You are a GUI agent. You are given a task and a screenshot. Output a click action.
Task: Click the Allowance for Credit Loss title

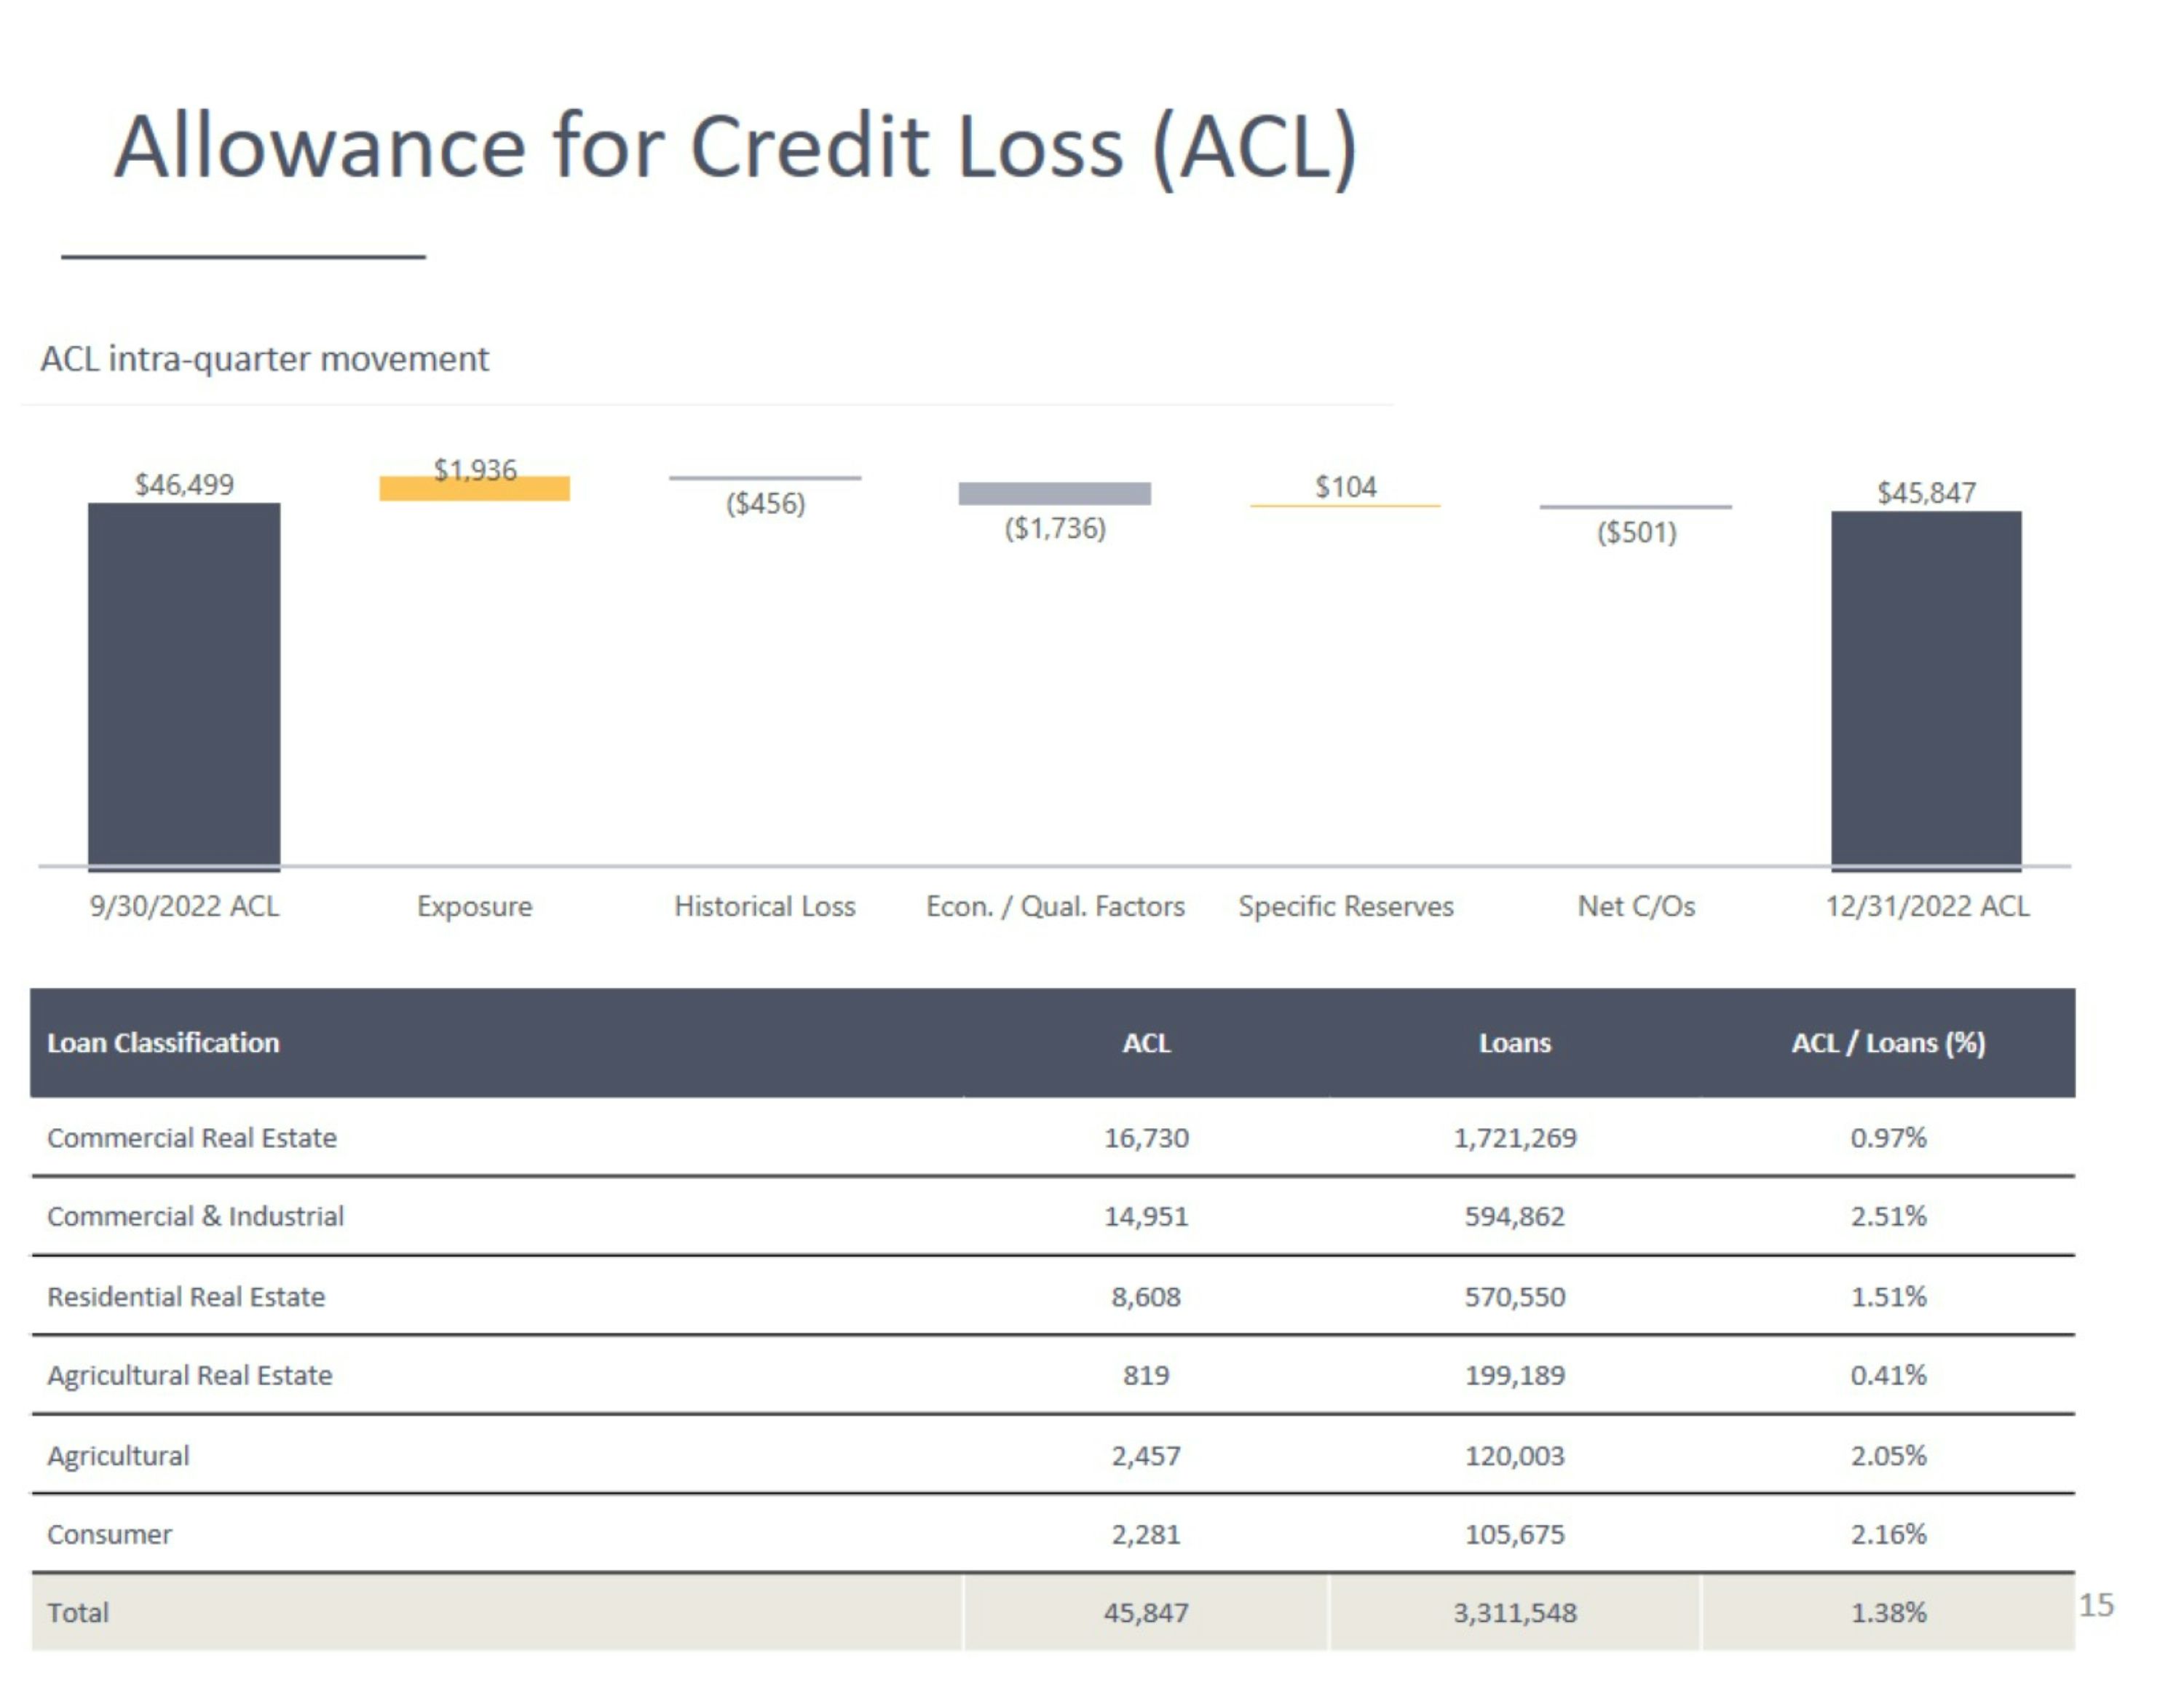pyautogui.click(x=736, y=147)
